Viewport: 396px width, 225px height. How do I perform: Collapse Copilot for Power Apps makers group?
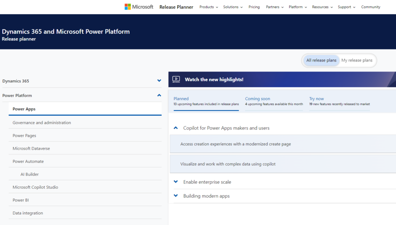(176, 128)
